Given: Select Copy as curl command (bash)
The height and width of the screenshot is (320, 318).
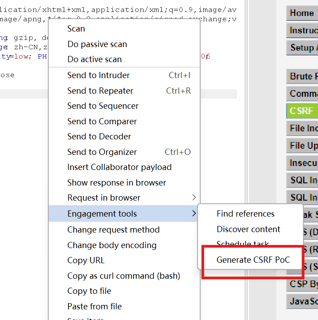Looking at the screenshot, I should pyautogui.click(x=124, y=276).
